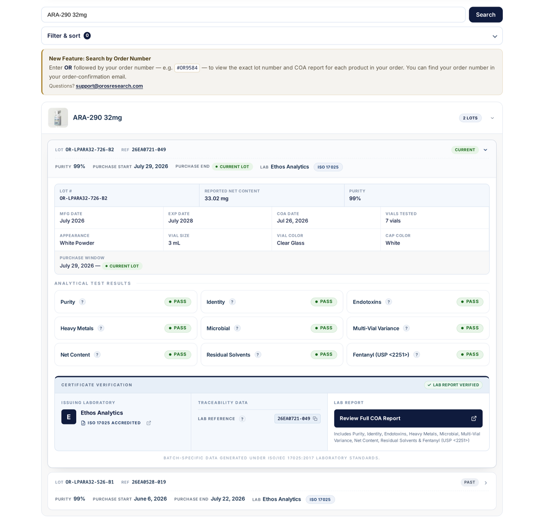Screen dimensions: 544x523
Task: Click the Endotoxins help icon
Action: tap(389, 302)
